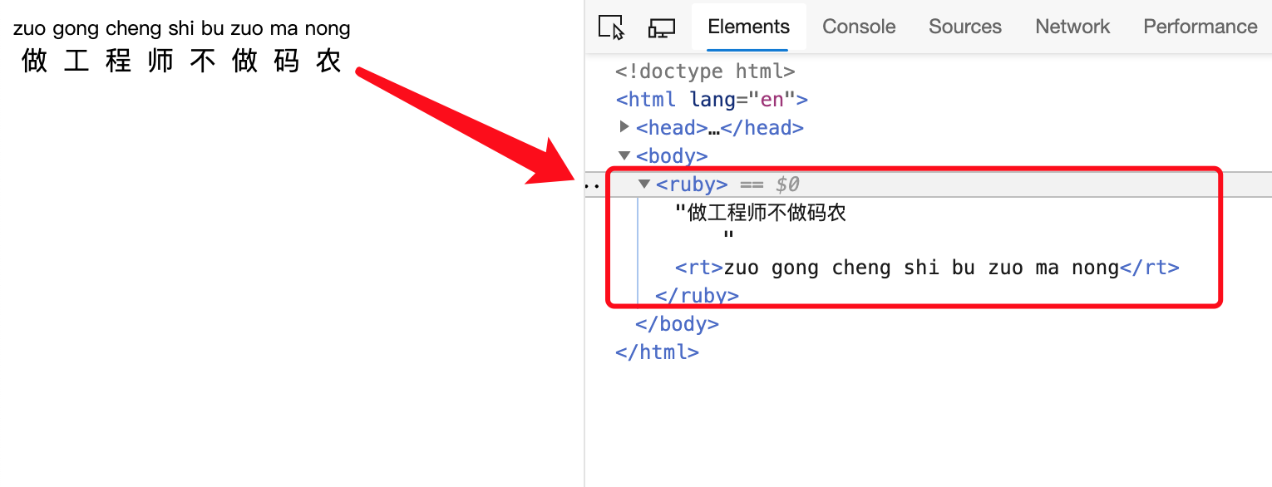Select the closing ruby tag
Image resolution: width=1272 pixels, height=487 pixels.
pos(697,295)
